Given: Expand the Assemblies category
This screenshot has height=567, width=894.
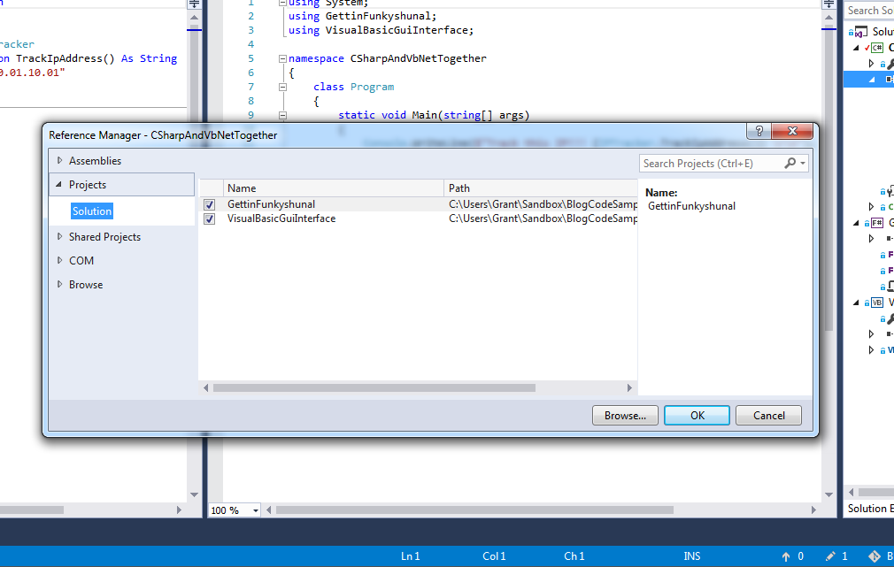Looking at the screenshot, I should pyautogui.click(x=60, y=161).
